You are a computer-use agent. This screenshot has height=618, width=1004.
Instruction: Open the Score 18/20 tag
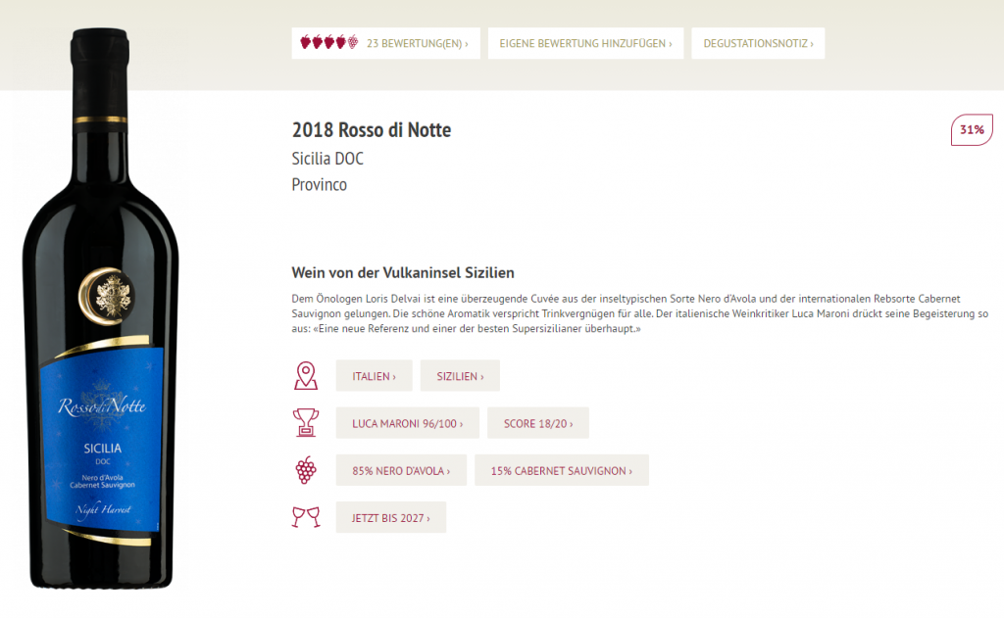click(x=537, y=423)
